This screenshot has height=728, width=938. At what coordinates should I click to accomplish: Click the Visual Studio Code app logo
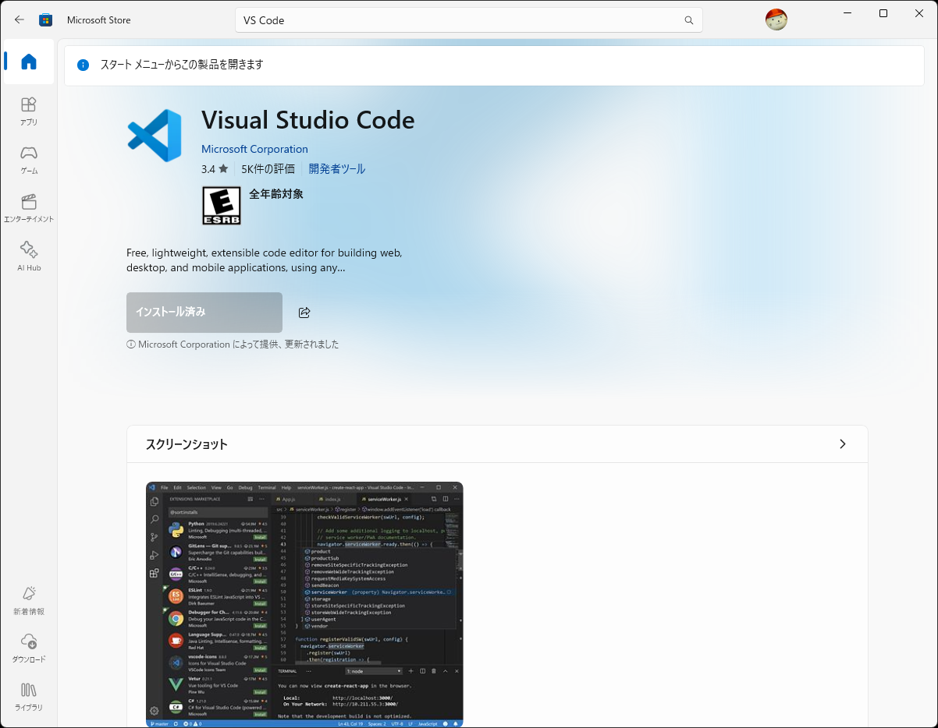coord(154,135)
